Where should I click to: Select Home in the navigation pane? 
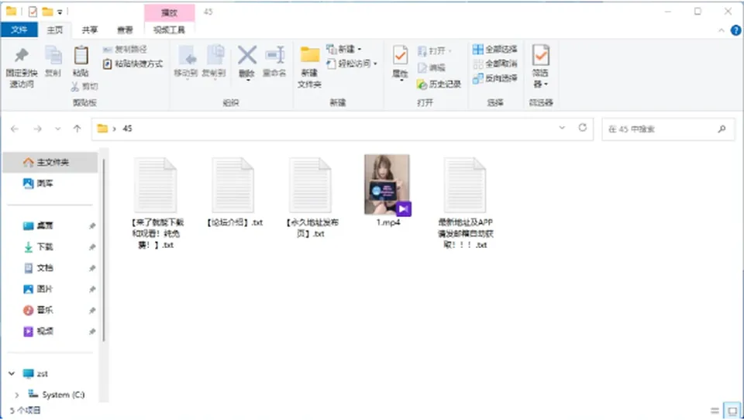pyautogui.click(x=50, y=162)
